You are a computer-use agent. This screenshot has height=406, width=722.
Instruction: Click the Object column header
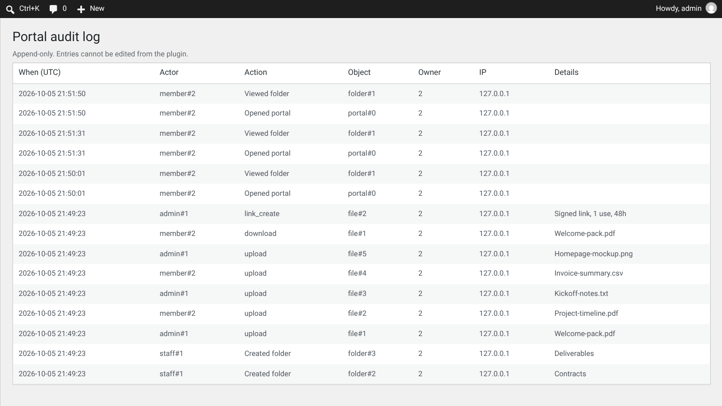coord(359,72)
